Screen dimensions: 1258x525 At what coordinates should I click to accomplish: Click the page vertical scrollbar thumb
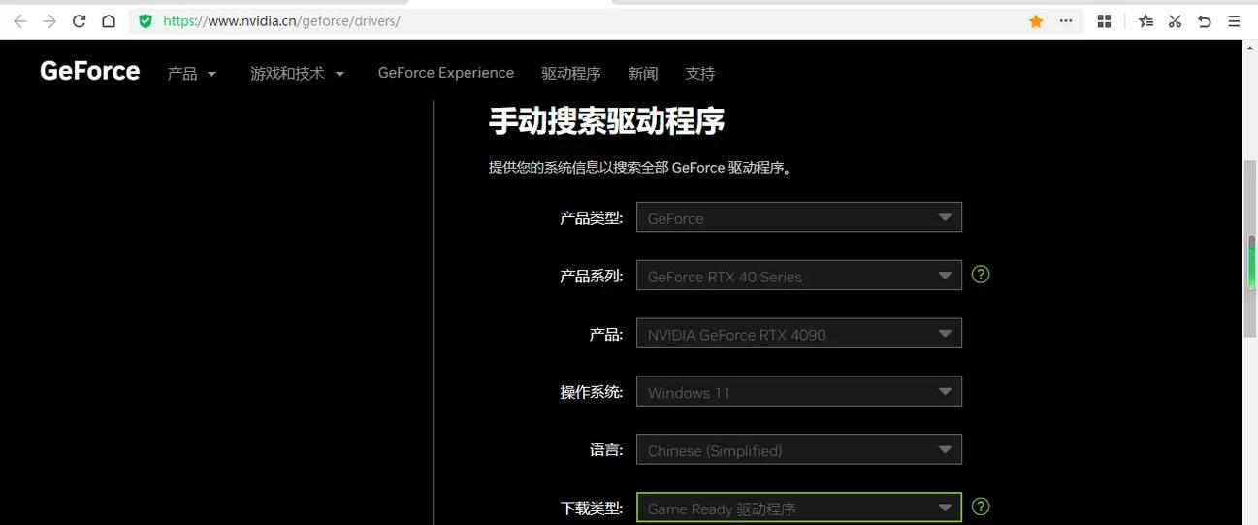[1250, 247]
